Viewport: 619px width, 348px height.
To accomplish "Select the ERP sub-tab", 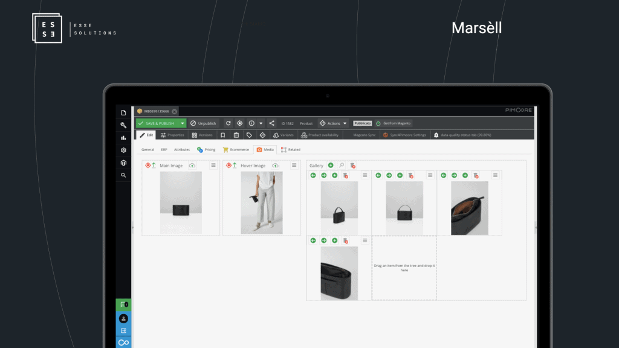I will pos(164,150).
